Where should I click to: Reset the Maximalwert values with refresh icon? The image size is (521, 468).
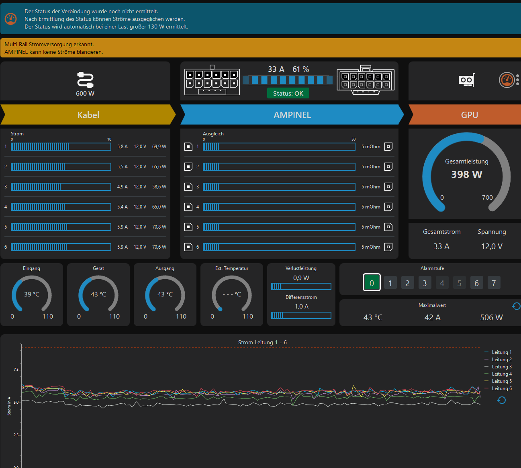(x=516, y=307)
